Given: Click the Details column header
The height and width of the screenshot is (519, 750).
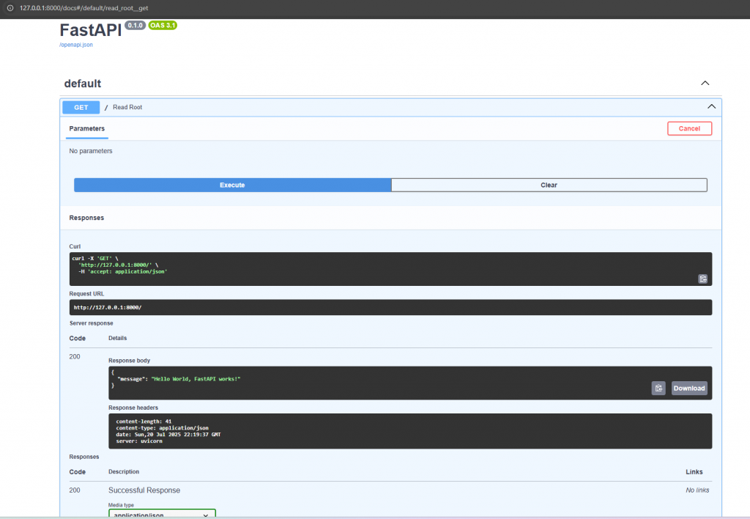Looking at the screenshot, I should coord(118,338).
